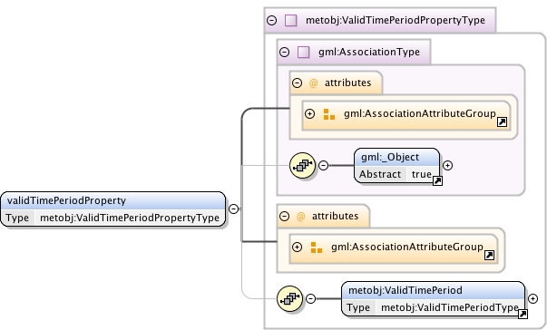This screenshot has height=330, width=547.
Task: Follow reference arrow on upper gml:AssociationAttributeGroup
Action: click(x=502, y=122)
